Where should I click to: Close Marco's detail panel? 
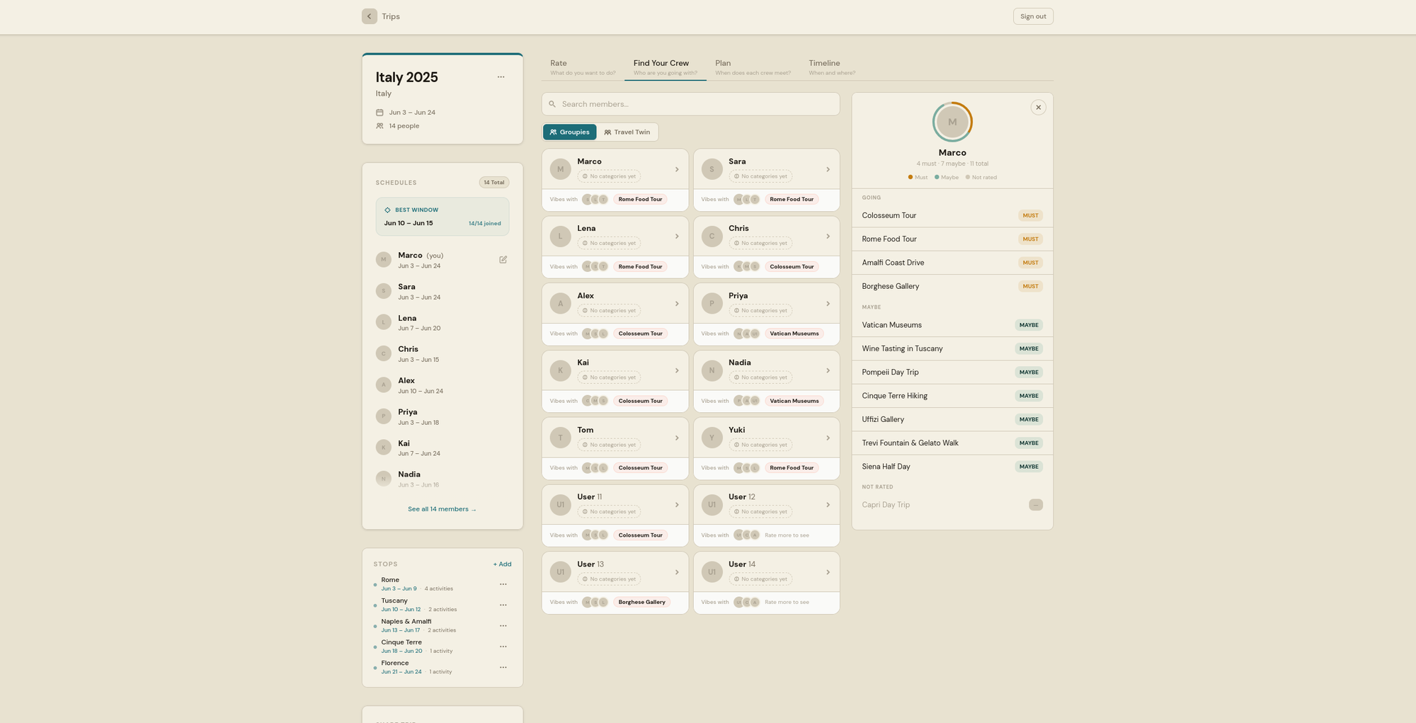1038,108
